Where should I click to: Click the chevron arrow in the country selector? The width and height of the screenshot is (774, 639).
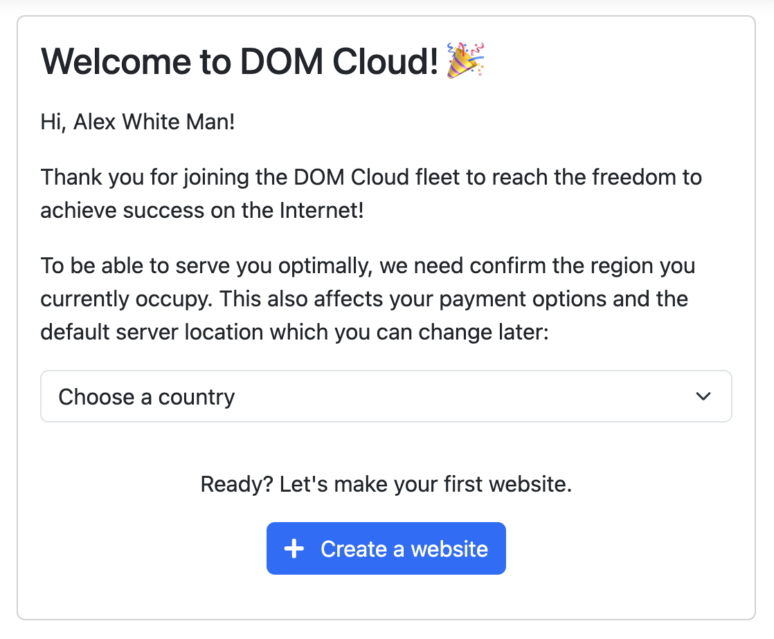point(703,396)
